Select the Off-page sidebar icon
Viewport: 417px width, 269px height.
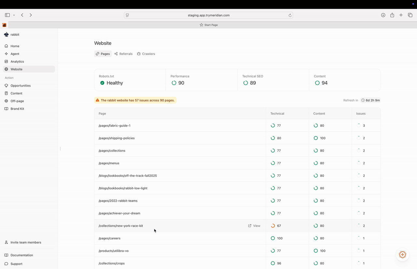6,101
